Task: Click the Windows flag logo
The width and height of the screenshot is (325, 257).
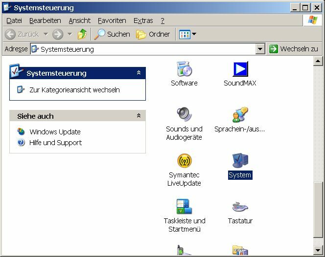Action: 312,21
